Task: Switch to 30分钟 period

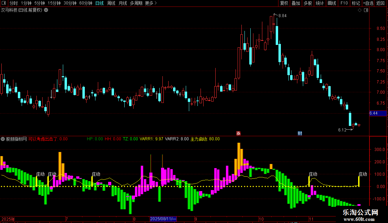Action: (70, 3)
